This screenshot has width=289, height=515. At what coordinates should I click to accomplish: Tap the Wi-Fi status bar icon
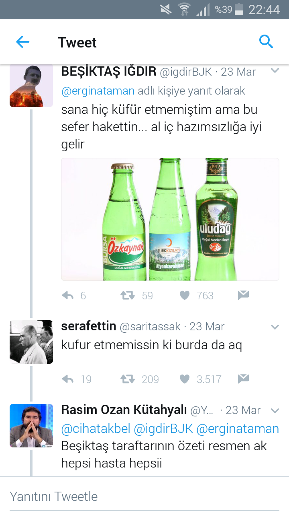184,9
